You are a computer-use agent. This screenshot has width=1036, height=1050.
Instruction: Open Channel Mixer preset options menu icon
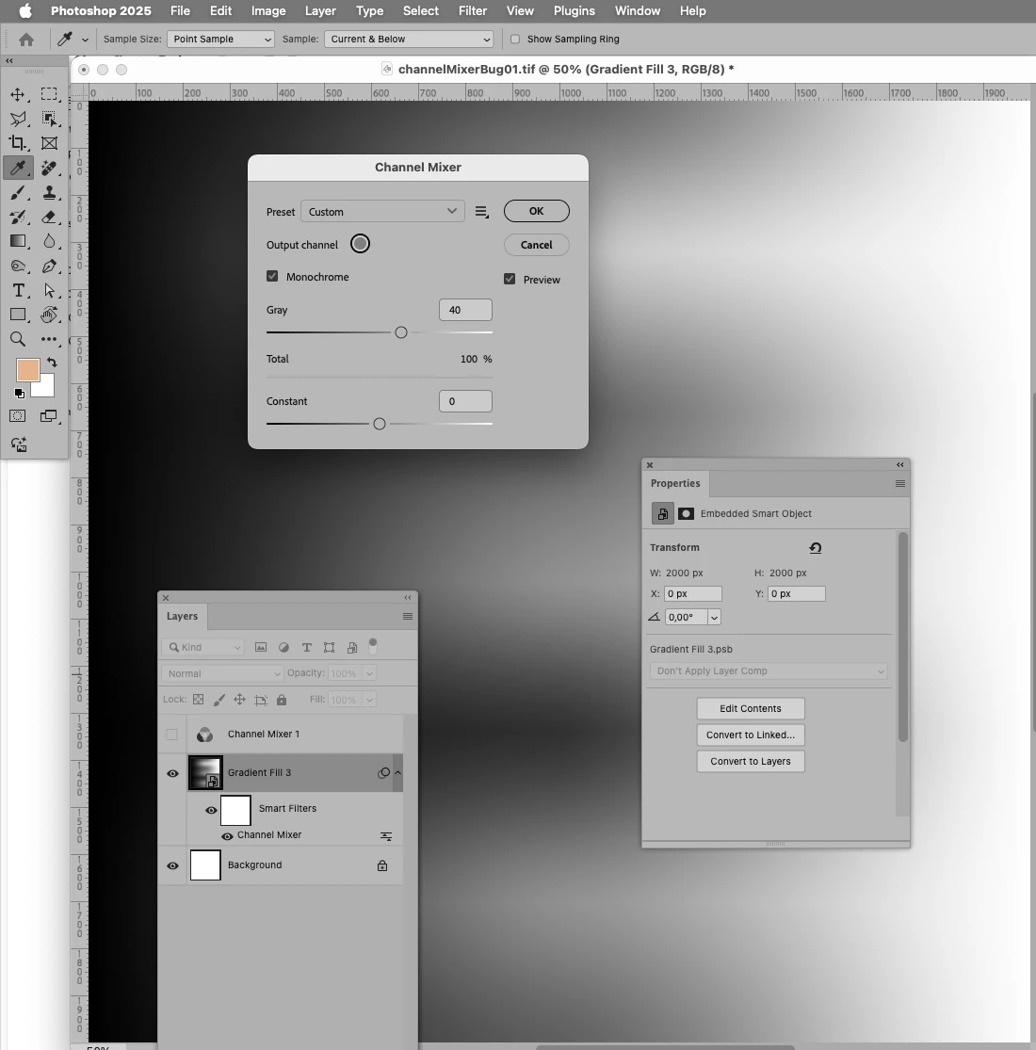point(481,212)
